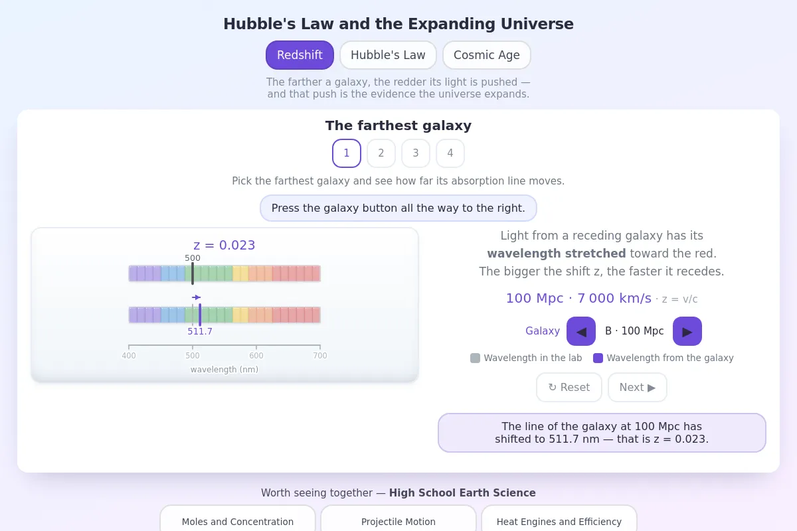This screenshot has width=797, height=531.
Task: Open the Heat Engines and Efficiency lesson
Action: tap(559, 521)
